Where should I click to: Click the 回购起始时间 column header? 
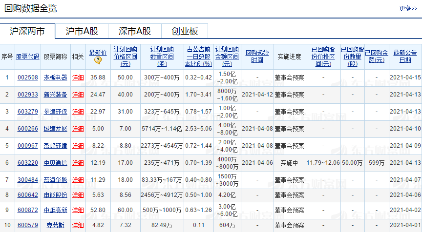(x=257, y=57)
